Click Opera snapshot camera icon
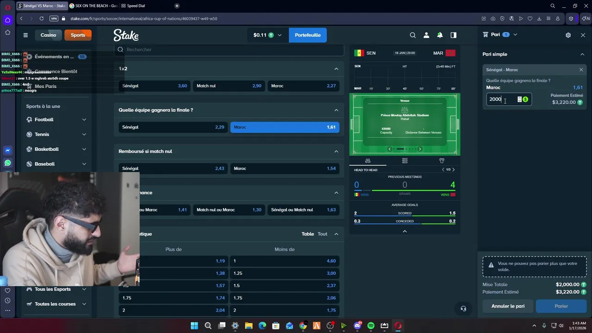The width and height of the screenshot is (592, 333). [x=493, y=18]
